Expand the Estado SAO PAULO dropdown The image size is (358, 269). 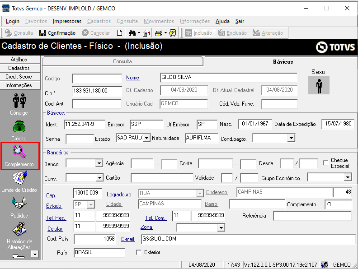[147, 138]
